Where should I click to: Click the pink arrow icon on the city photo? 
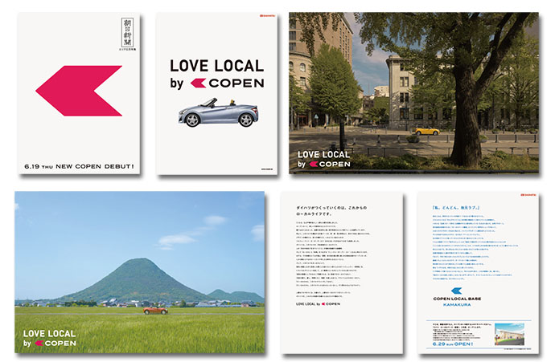314,165
